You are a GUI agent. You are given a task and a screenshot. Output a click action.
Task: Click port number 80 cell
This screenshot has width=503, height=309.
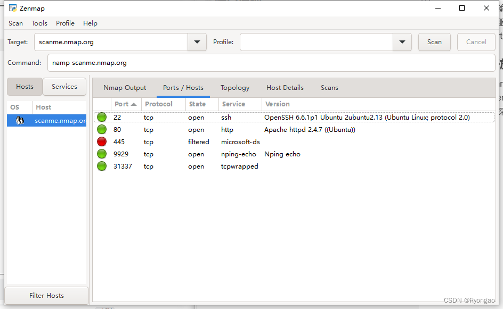tap(117, 130)
